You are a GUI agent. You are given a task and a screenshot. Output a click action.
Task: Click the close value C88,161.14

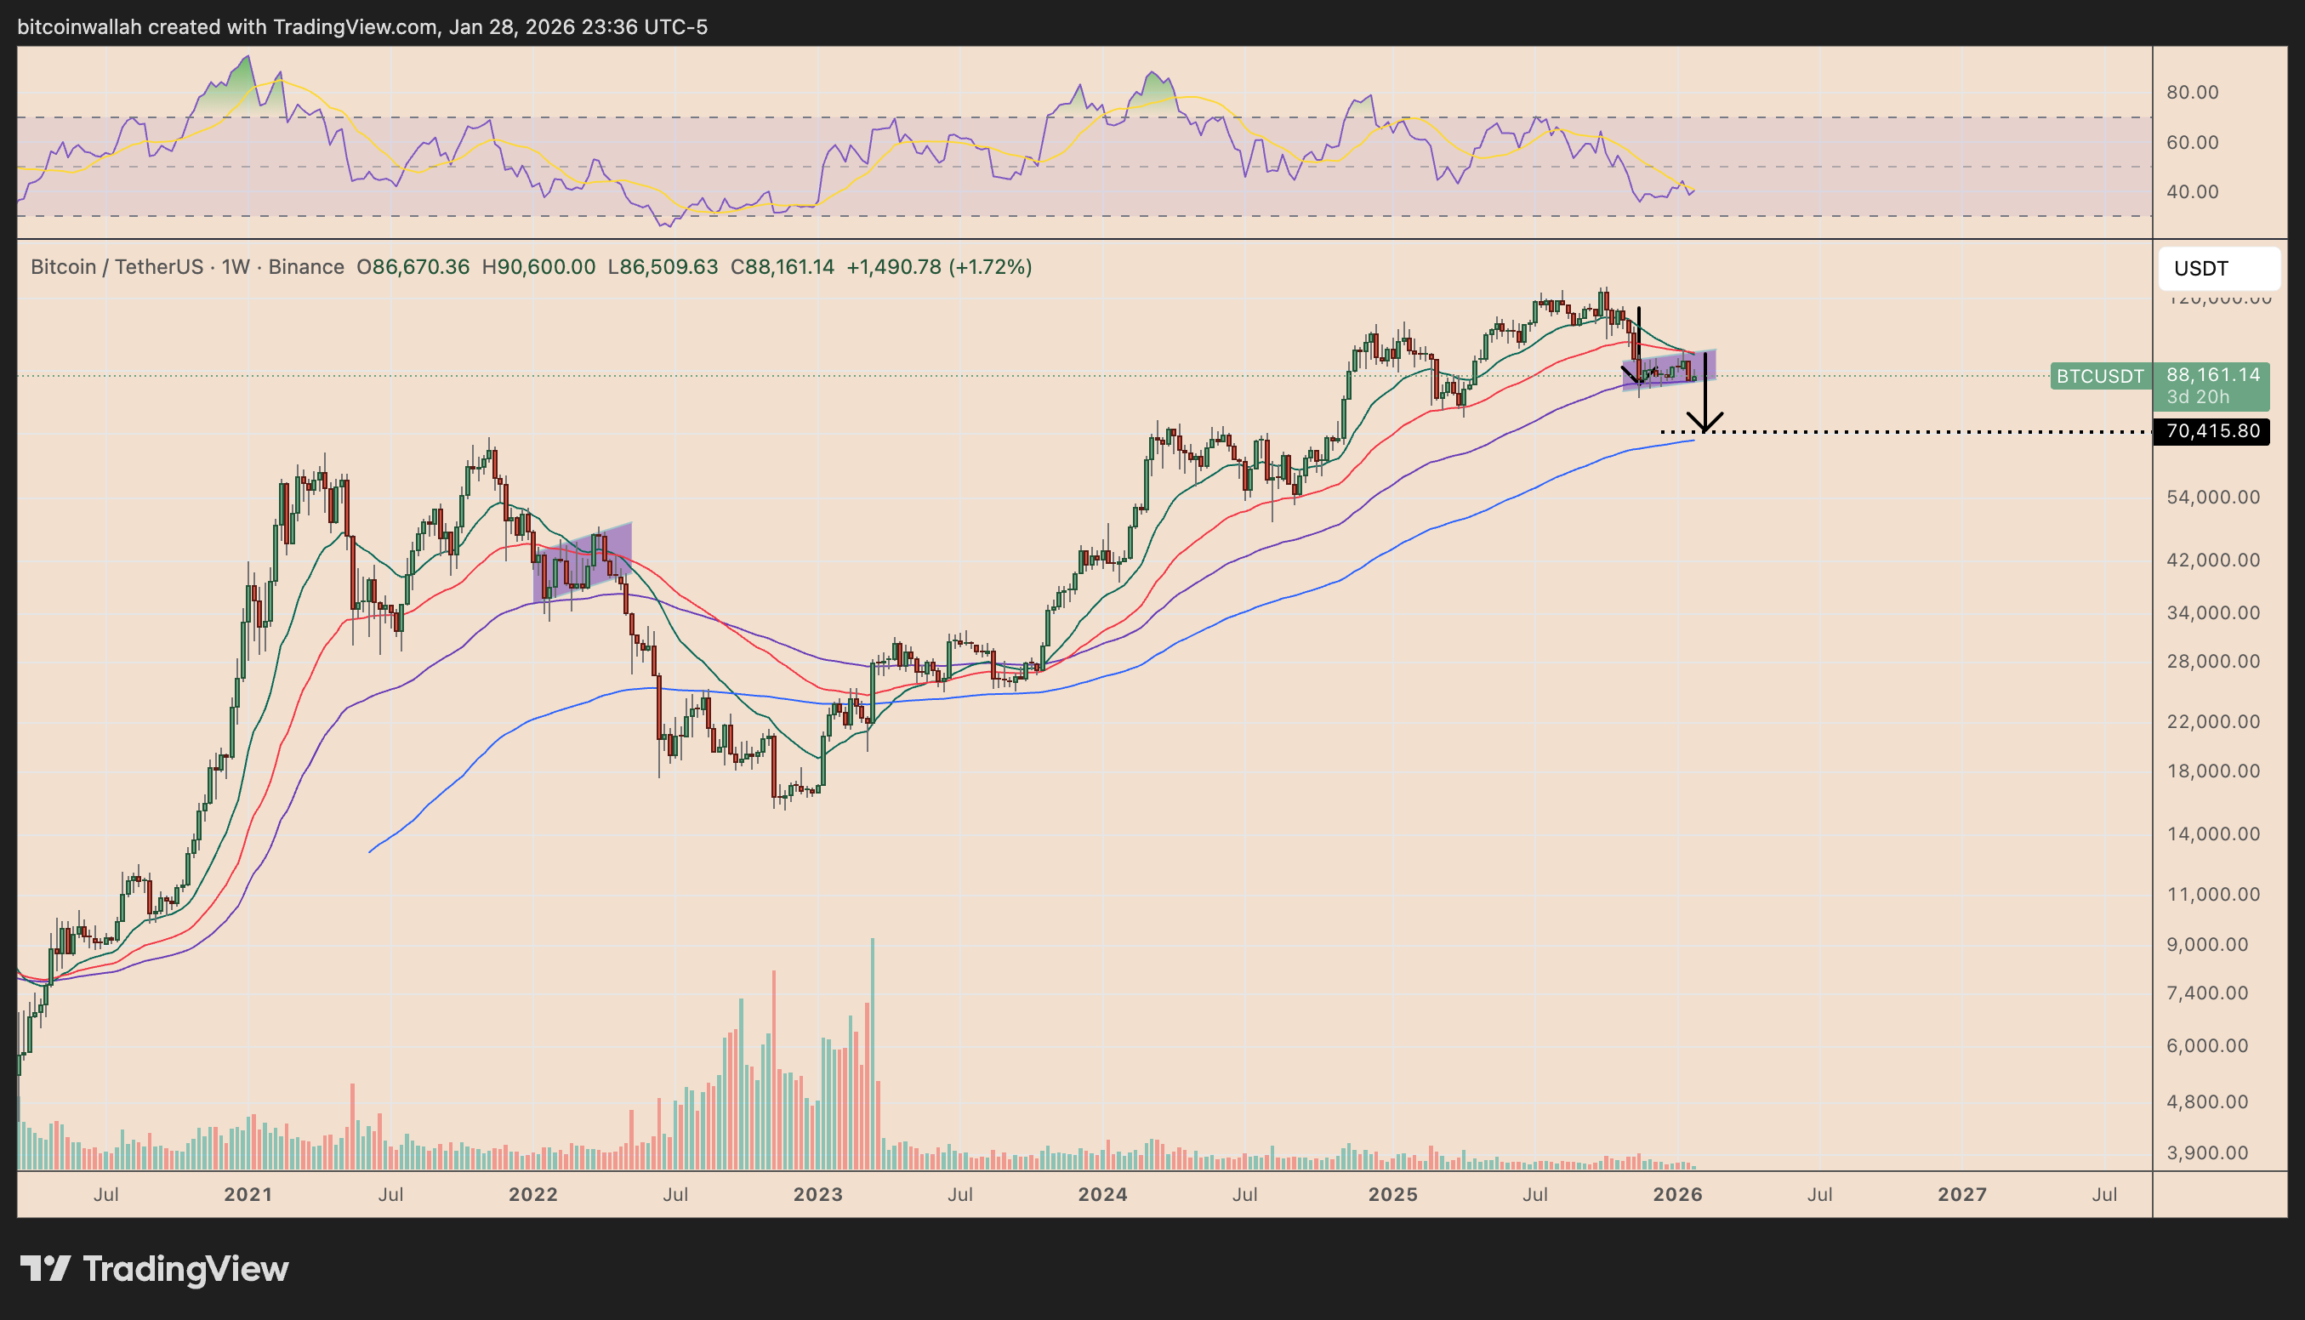coord(782,267)
